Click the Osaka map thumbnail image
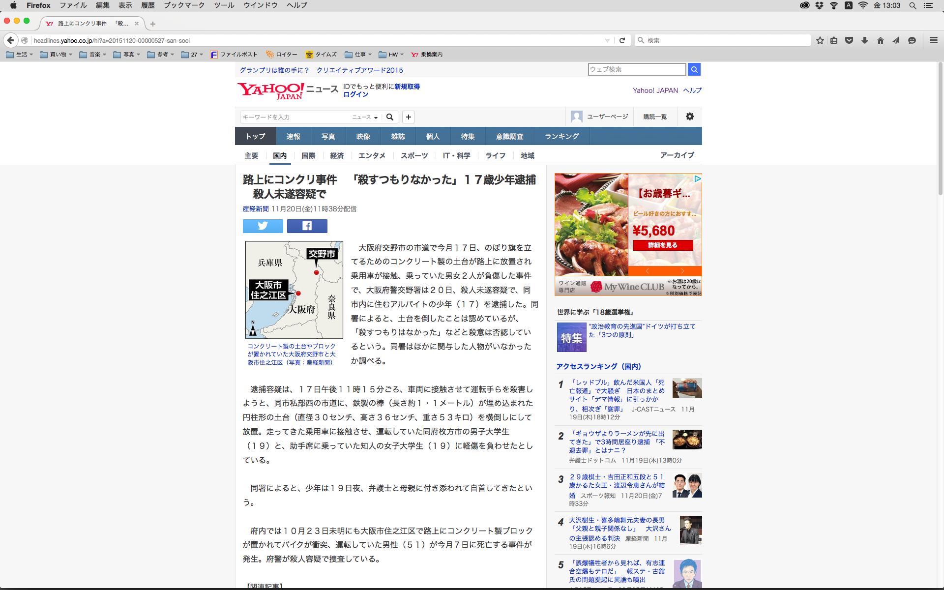Screen dimensions: 944x590 coord(294,289)
